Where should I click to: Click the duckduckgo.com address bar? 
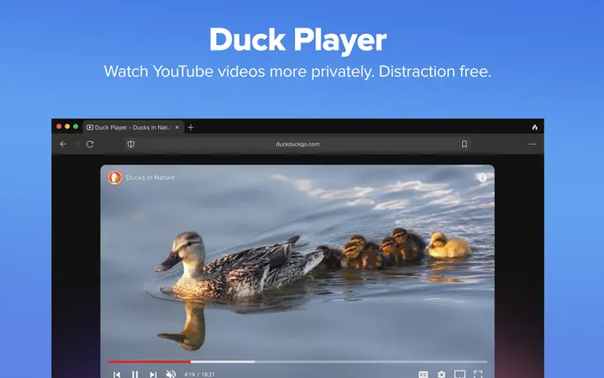point(298,144)
